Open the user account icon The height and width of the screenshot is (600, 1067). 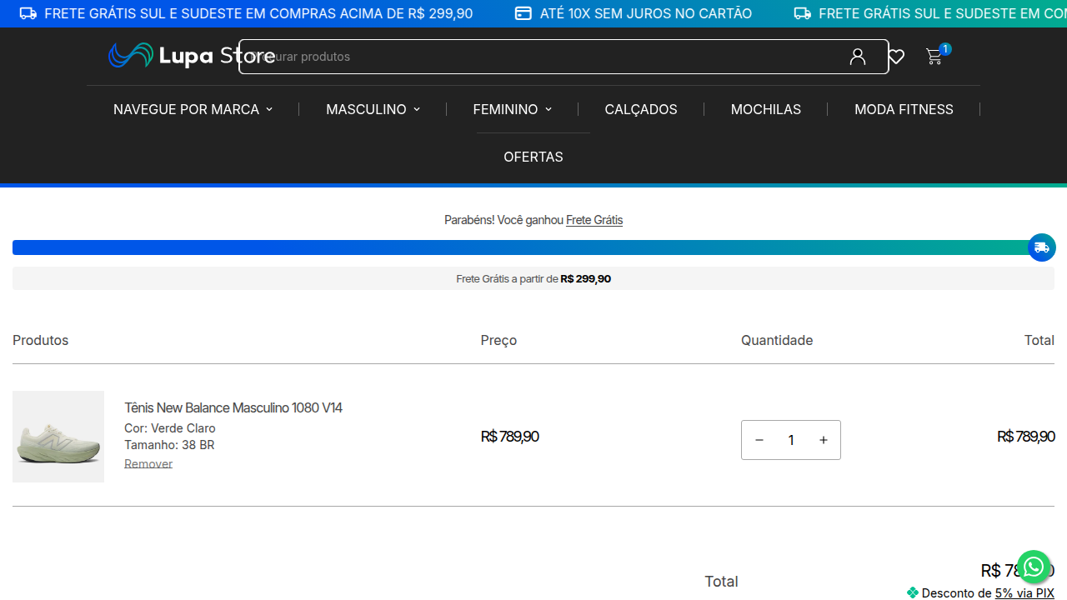858,57
